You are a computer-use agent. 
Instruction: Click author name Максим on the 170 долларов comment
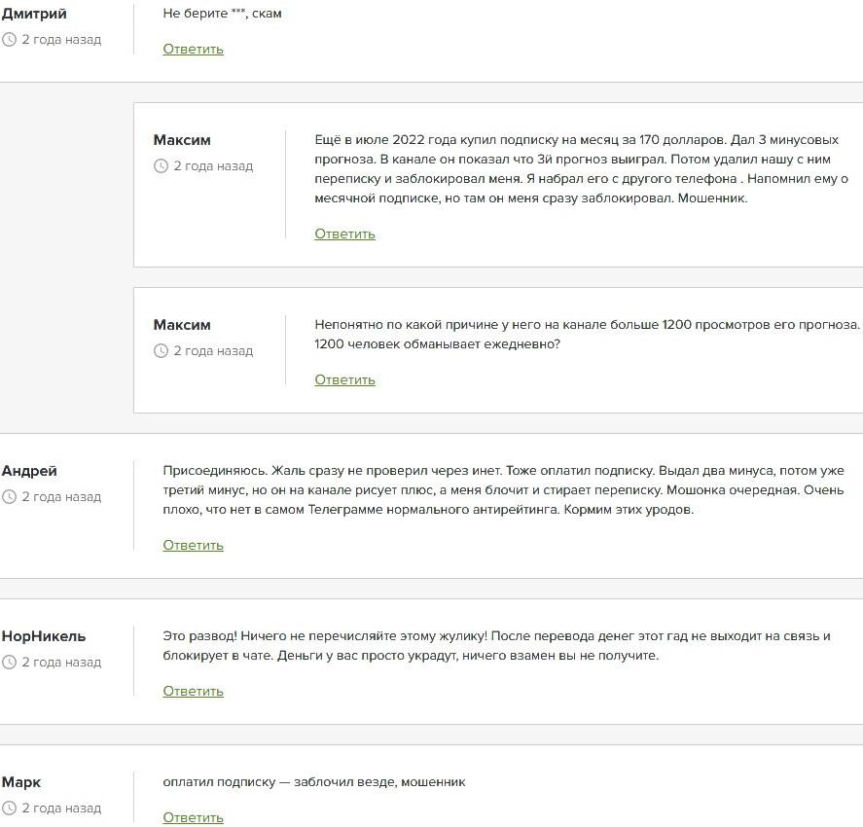(x=182, y=140)
